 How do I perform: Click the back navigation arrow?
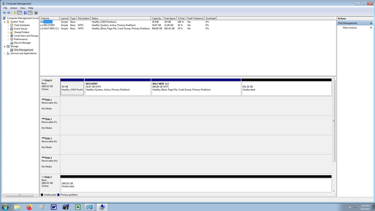[4, 13]
